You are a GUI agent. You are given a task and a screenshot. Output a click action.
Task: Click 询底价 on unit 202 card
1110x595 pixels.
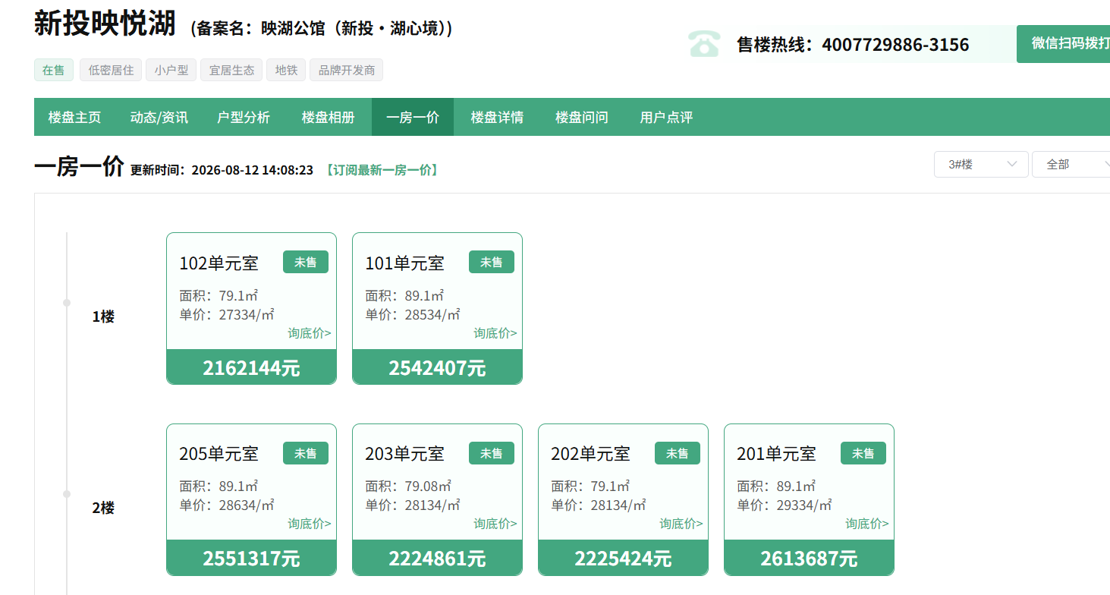click(681, 524)
